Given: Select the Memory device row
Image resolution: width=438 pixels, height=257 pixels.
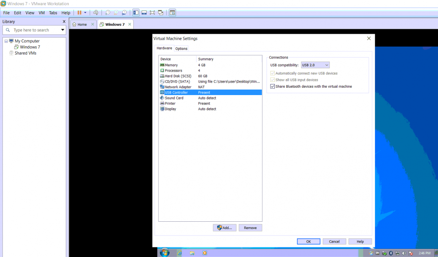Looking at the screenshot, I should [x=210, y=65].
